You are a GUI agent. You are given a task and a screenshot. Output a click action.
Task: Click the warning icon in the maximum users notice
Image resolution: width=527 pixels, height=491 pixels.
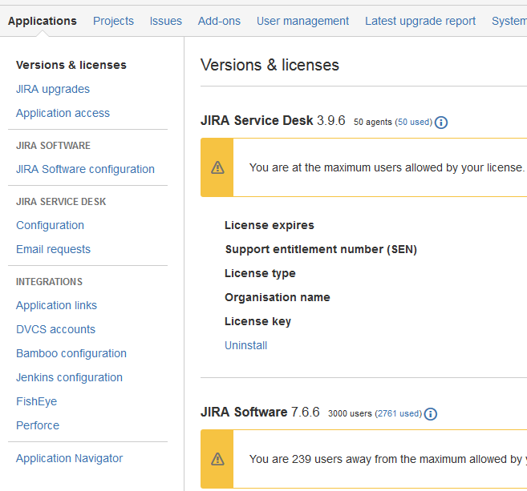(217, 167)
